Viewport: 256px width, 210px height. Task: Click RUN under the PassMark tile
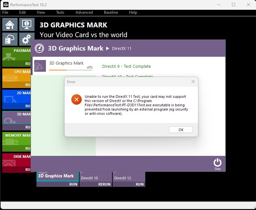28,64
